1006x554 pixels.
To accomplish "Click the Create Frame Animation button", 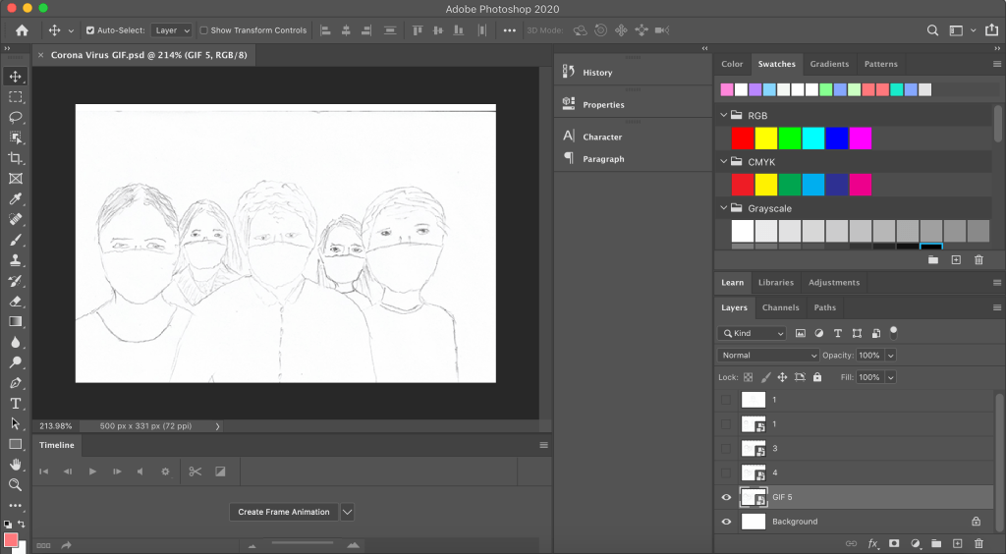I will point(283,512).
